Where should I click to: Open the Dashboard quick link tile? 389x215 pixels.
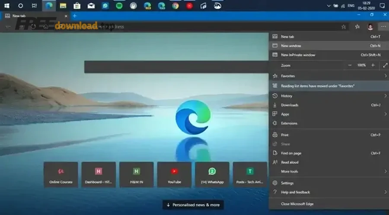click(x=99, y=174)
